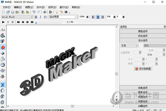This screenshot has width=166, height=111.
Task: Jump to the first animation frame
Action: tap(18, 22)
